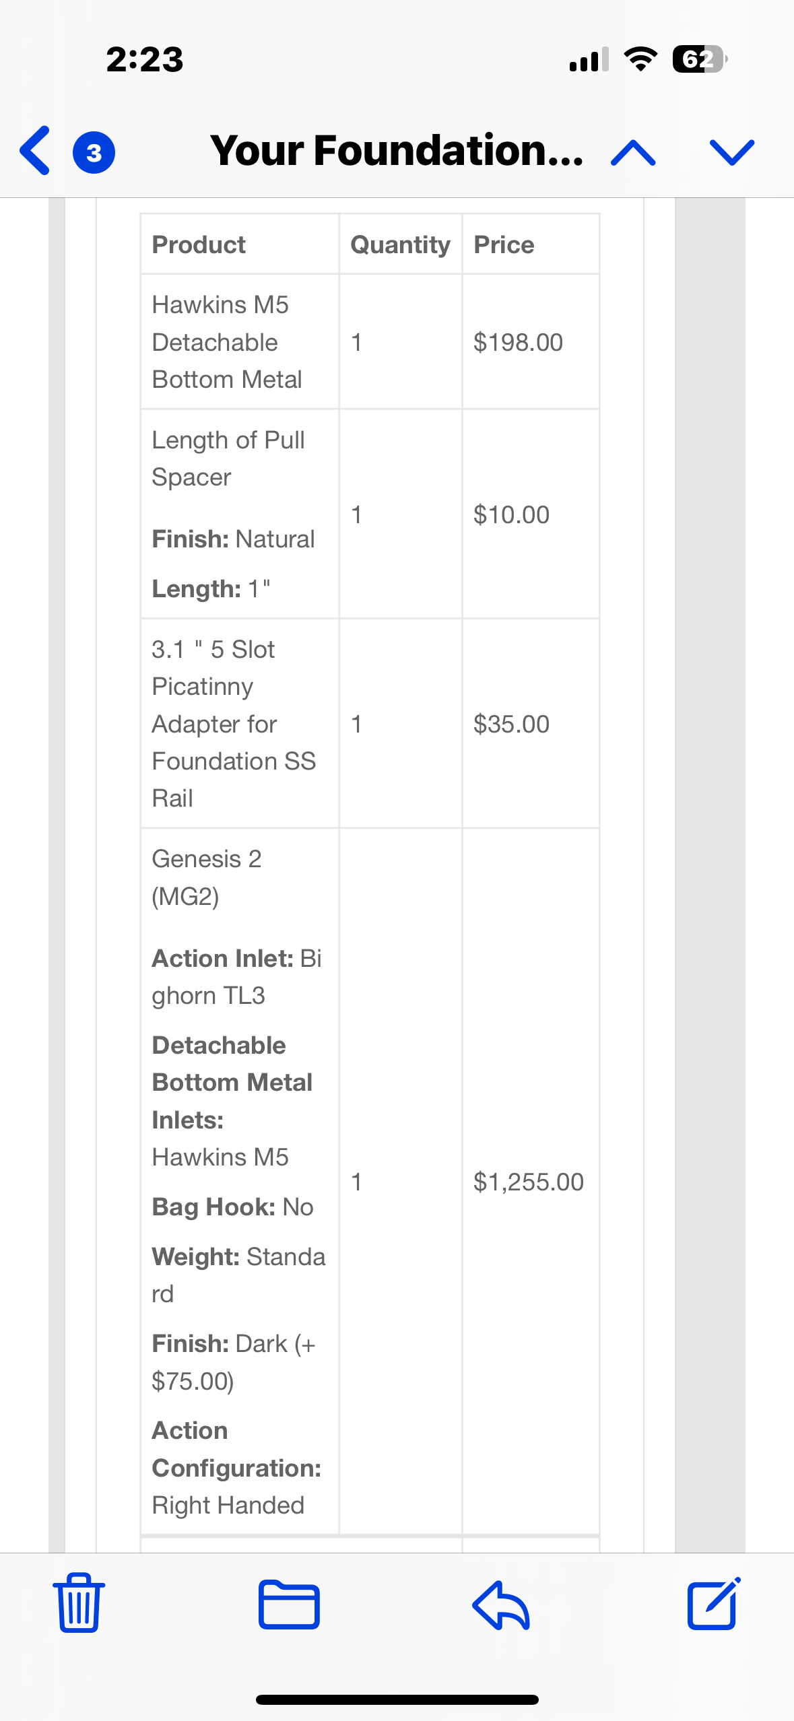Move email with the folder icon
The image size is (794, 1721).
[289, 1605]
